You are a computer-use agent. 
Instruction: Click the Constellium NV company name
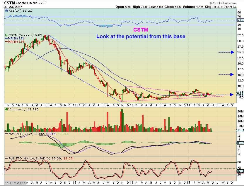tap(27, 3)
